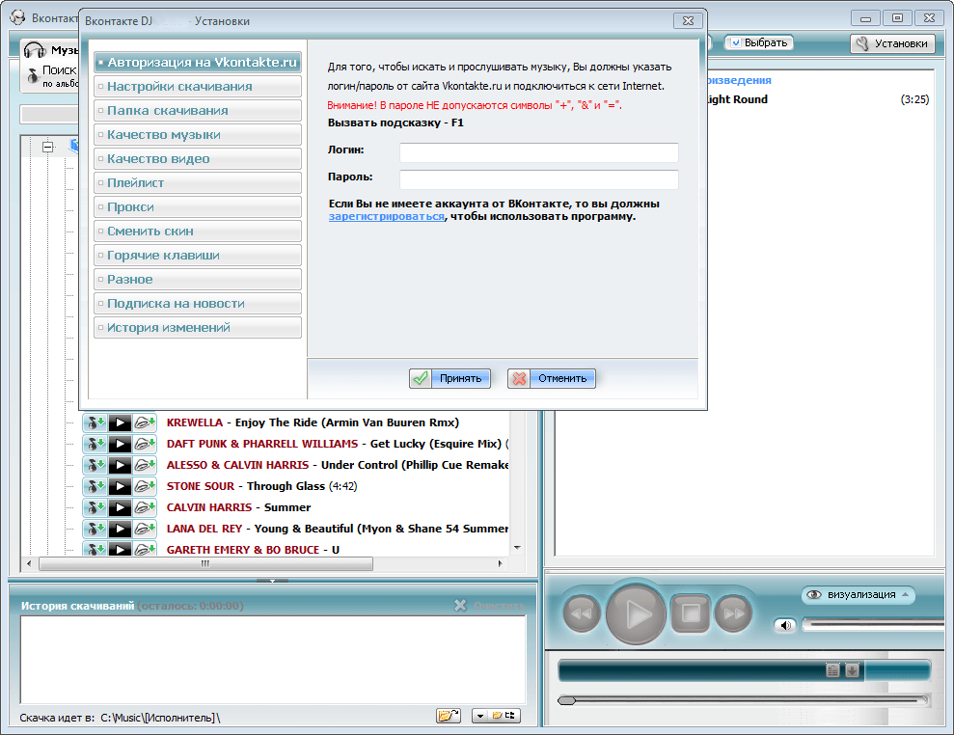This screenshot has height=735, width=954.
Task: Click album download icon in the DAFT PUNK row
Action: 145,444
